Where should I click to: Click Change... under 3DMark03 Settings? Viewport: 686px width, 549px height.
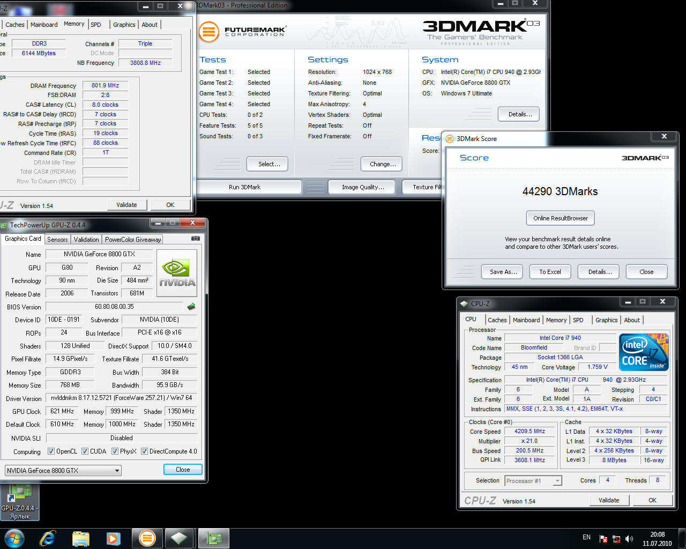383,164
